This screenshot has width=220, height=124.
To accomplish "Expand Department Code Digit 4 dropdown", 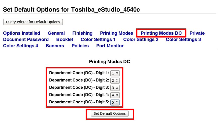I will click(115, 95).
